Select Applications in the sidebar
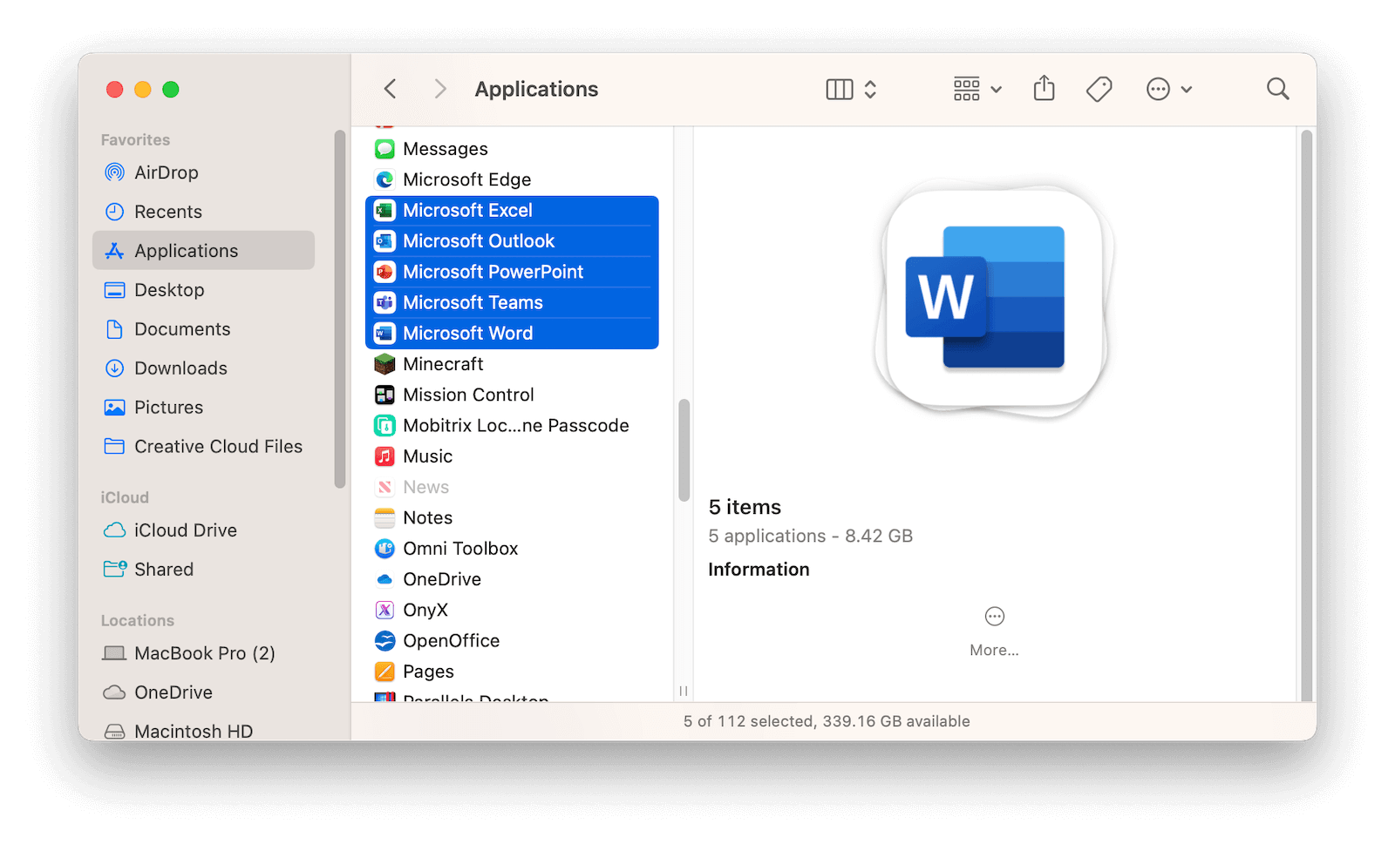This screenshot has width=1395, height=844. click(203, 251)
